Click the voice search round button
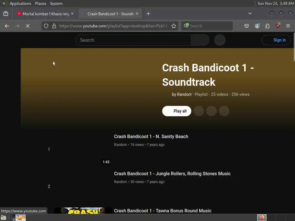This screenshot has width=295, height=221. pyautogui.click(x=220, y=40)
